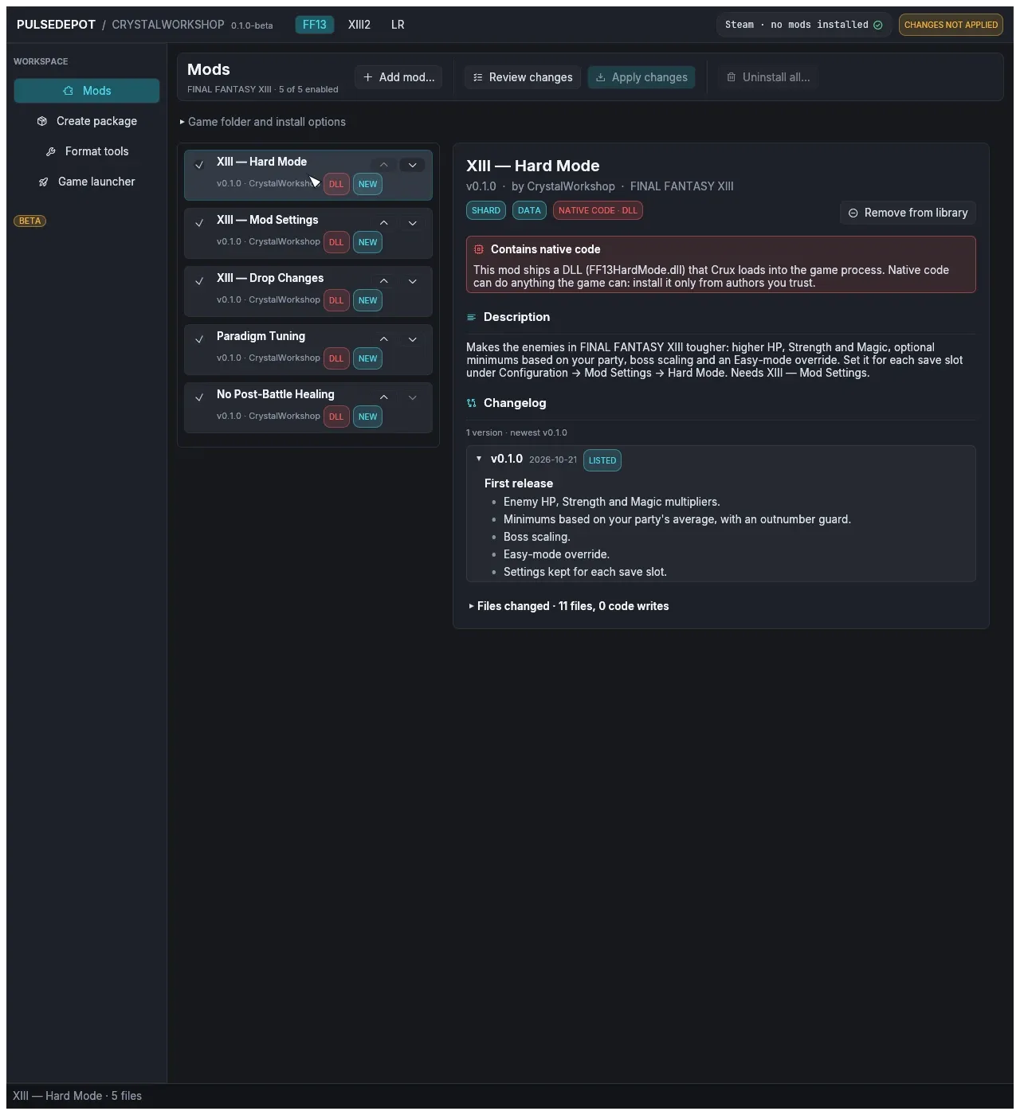Screen dimensions: 1020x1115
Task: Click the NATIVE CODE · DLL tag
Action: click(x=598, y=210)
